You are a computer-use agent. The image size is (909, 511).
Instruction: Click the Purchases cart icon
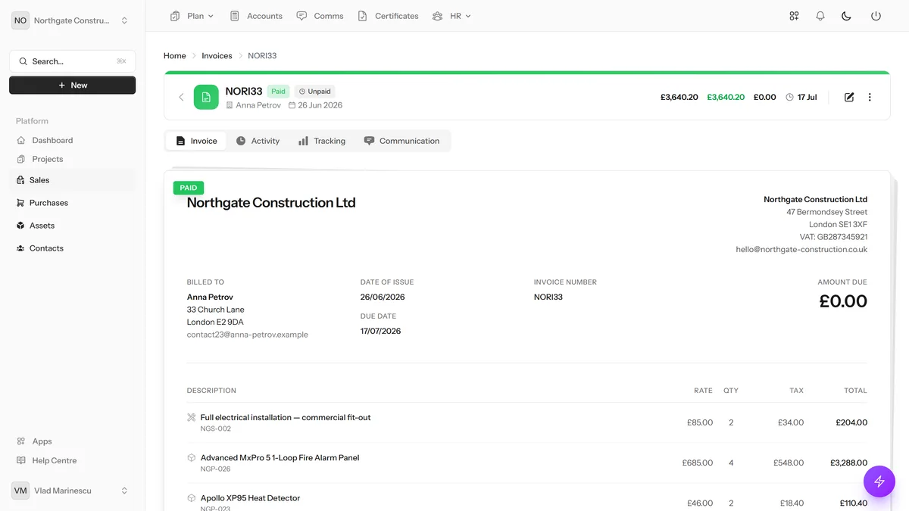(20, 203)
